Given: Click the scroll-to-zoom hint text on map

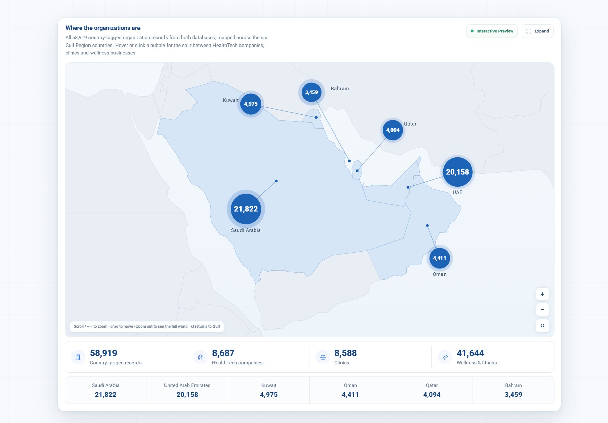Looking at the screenshot, I should (x=147, y=326).
